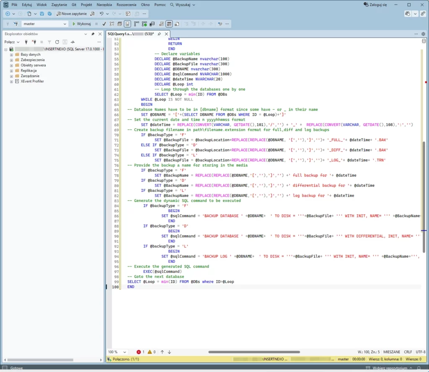Open the master database combo box
This screenshot has height=372, width=429.
pyautogui.click(x=44, y=24)
